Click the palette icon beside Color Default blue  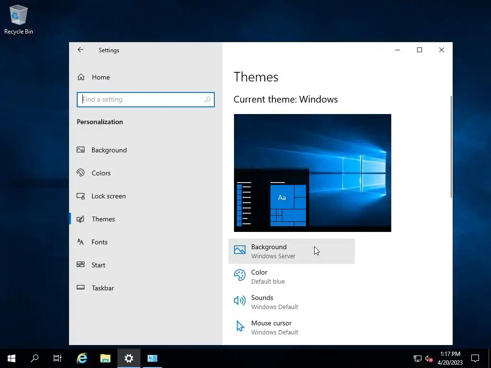pos(240,276)
